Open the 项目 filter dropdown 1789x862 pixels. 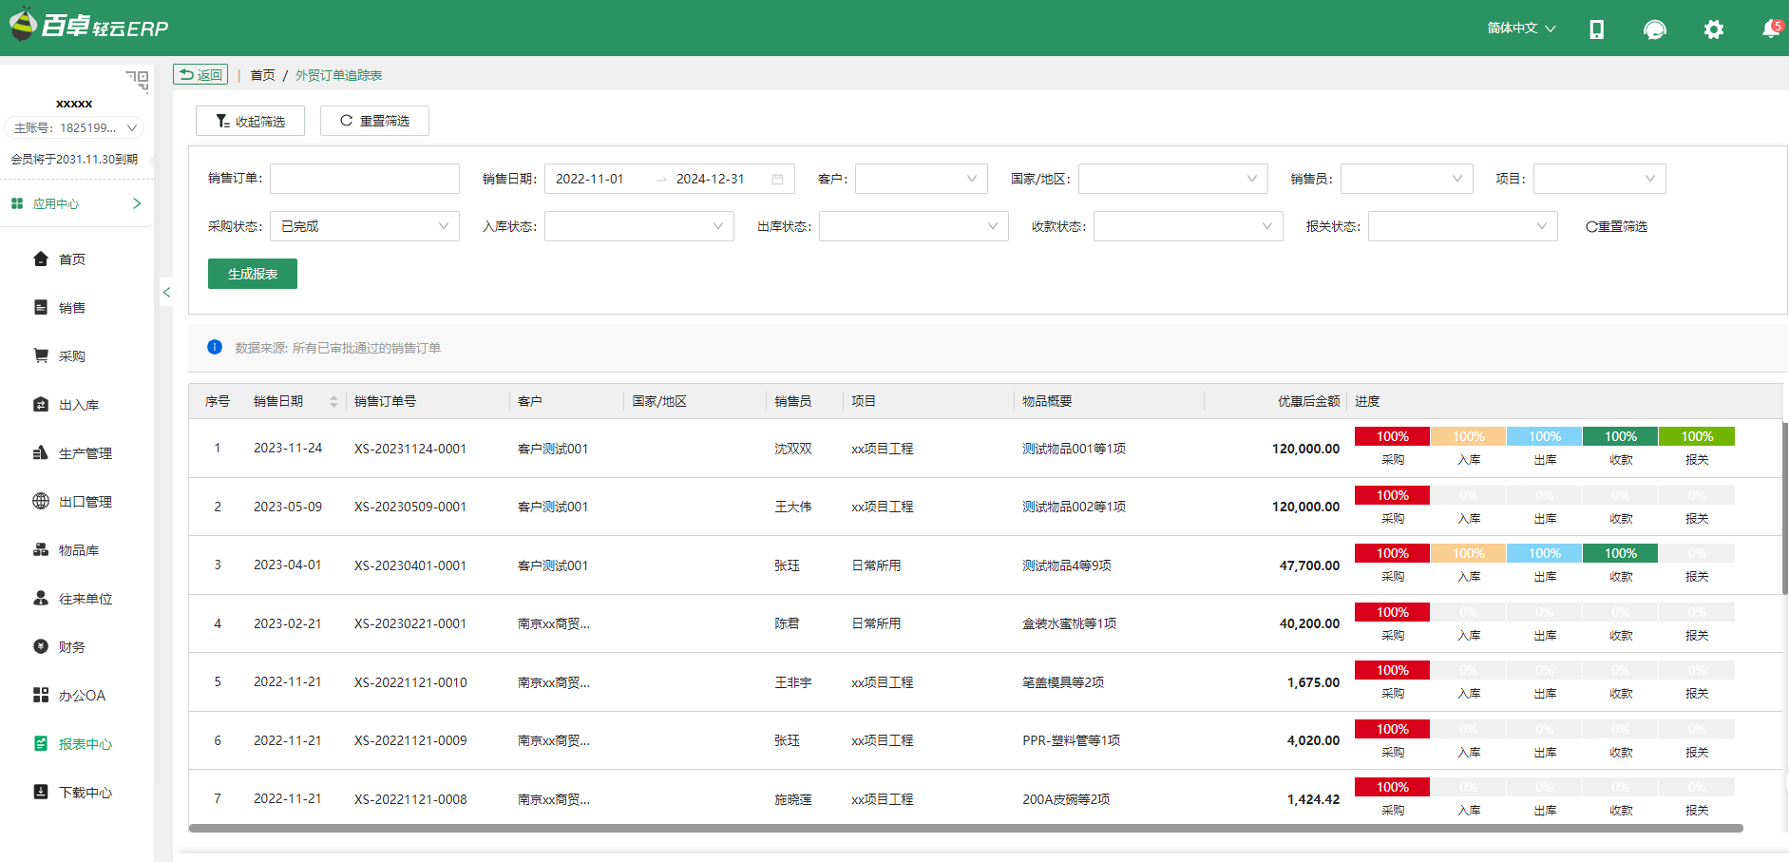point(1599,179)
